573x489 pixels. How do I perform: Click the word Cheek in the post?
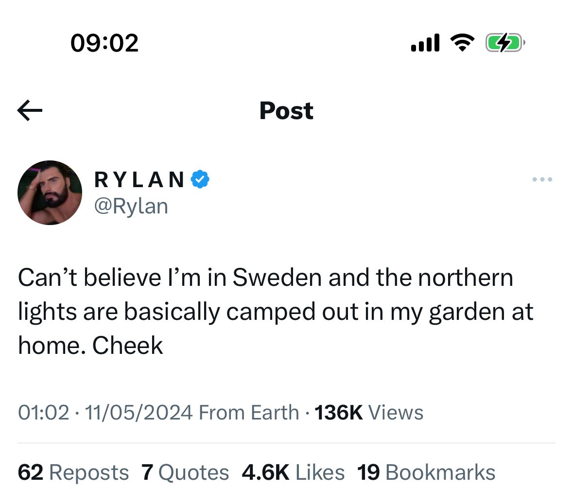coord(127,346)
